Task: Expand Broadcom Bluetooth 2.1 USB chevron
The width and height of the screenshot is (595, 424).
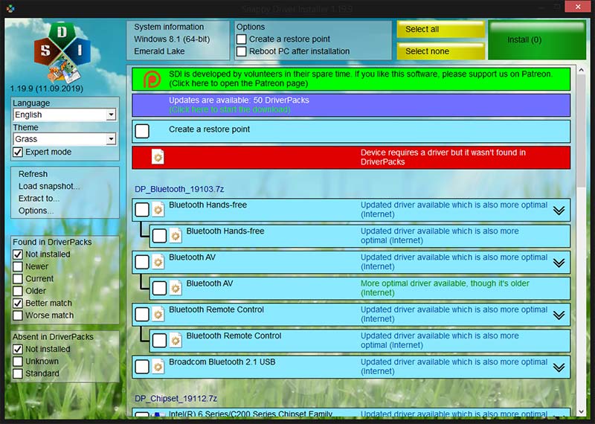Action: (559, 367)
